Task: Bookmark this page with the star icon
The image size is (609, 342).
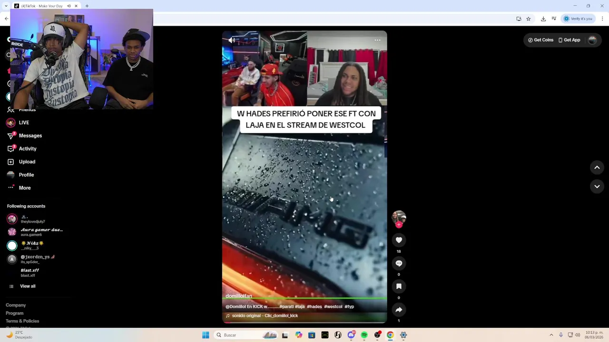Action: (x=528, y=19)
